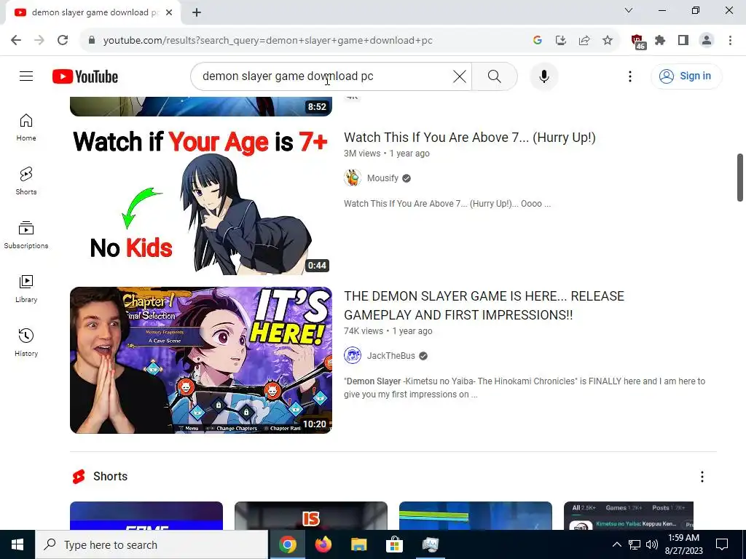Select the demon slayer game download tab

(93, 12)
